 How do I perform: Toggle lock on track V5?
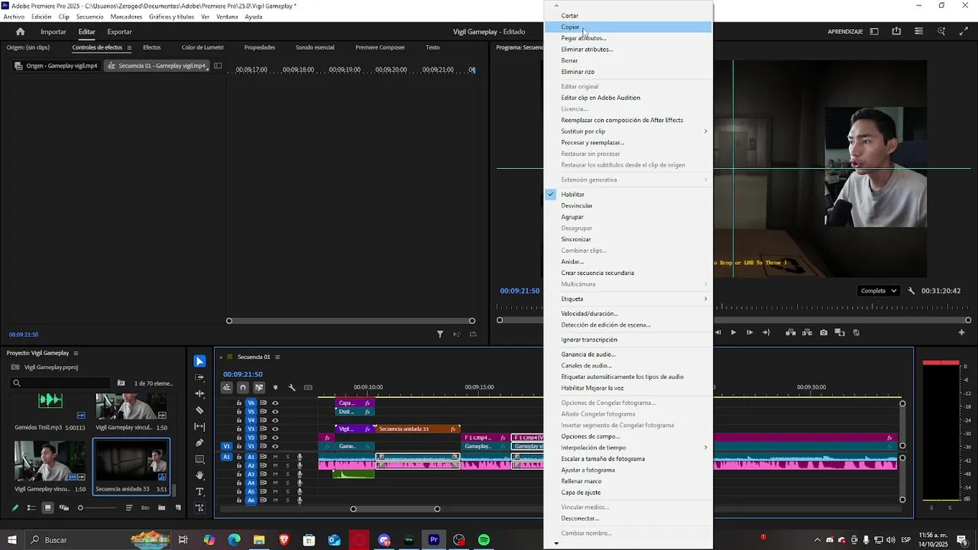pos(239,412)
